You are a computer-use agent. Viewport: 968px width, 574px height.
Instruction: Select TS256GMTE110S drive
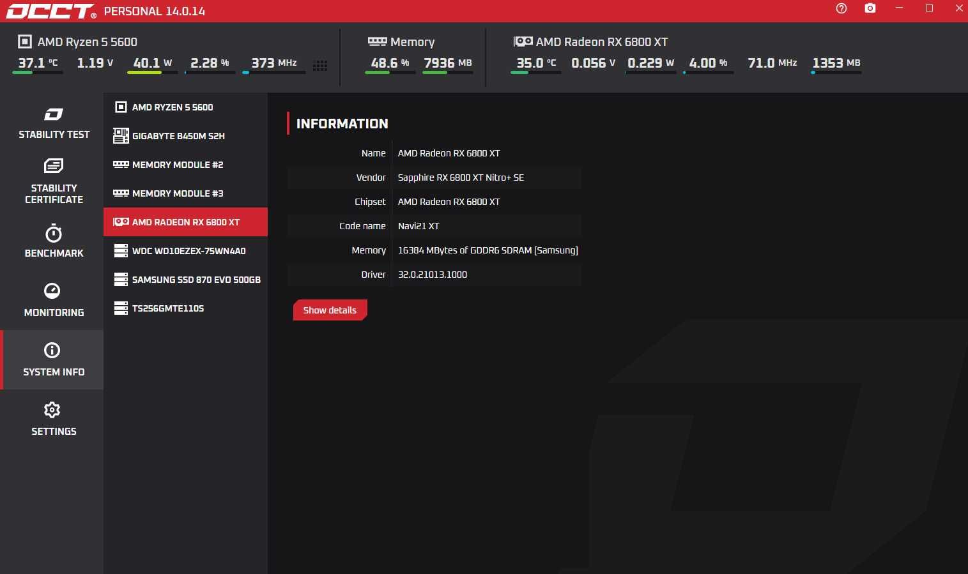point(185,308)
